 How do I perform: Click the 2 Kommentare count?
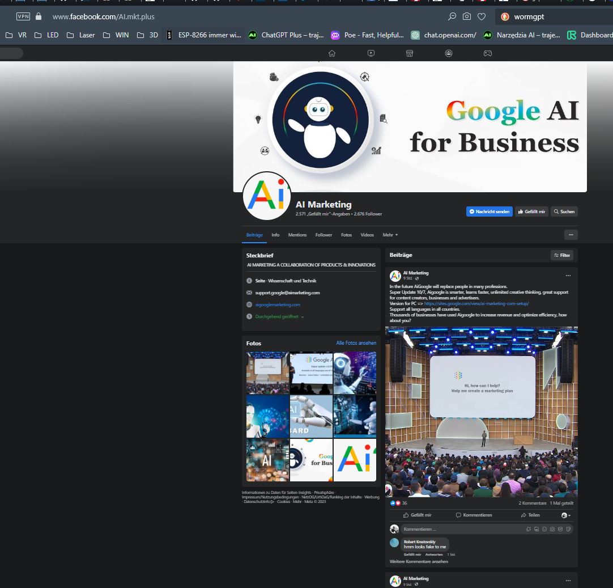[x=532, y=503]
